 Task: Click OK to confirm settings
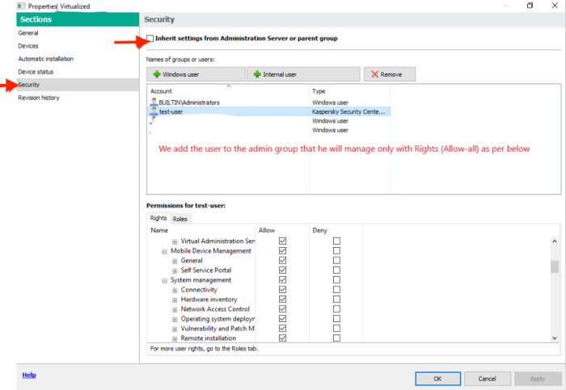[438, 379]
